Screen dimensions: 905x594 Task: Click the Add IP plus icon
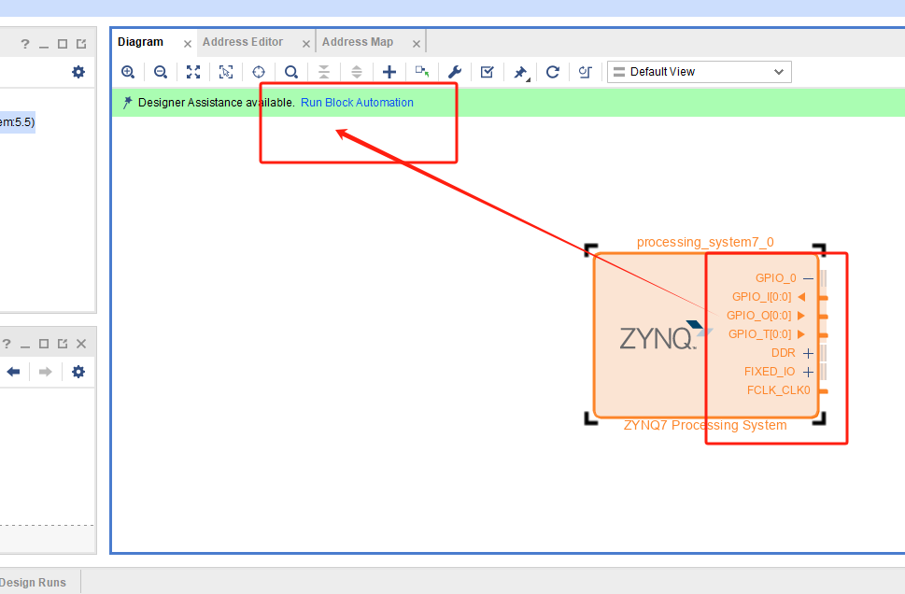pos(389,72)
